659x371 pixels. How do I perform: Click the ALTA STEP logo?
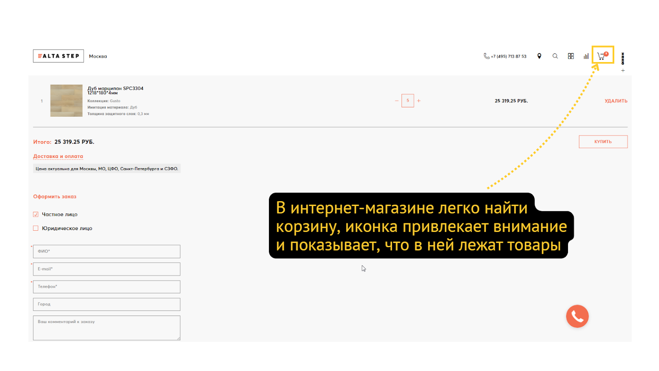point(58,56)
